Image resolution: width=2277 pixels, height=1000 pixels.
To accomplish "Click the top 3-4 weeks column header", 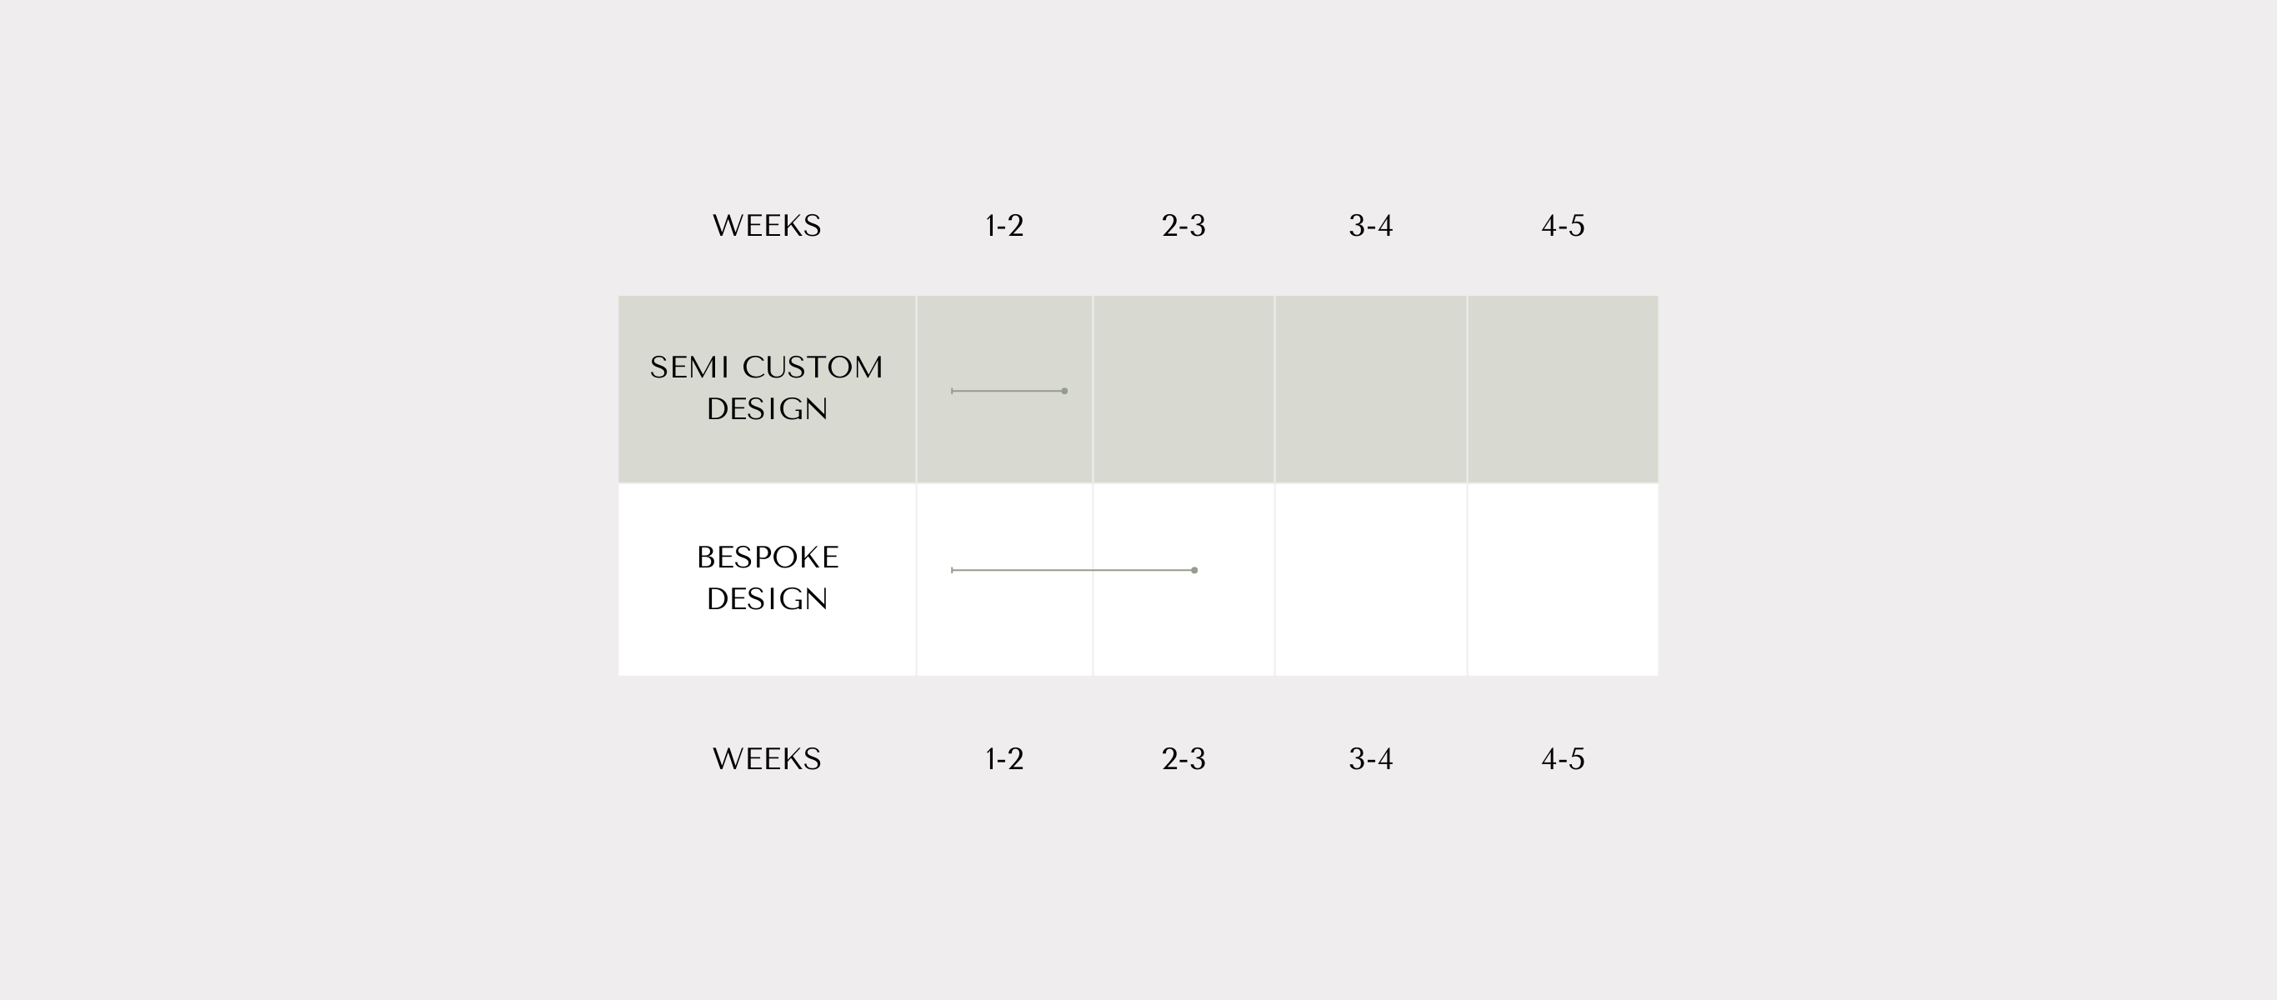I will tap(1371, 226).
